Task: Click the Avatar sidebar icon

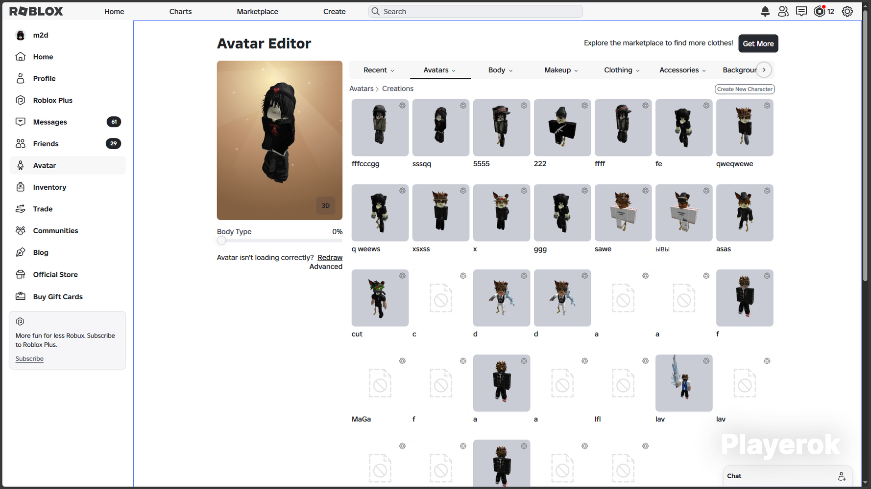Action: pos(21,165)
